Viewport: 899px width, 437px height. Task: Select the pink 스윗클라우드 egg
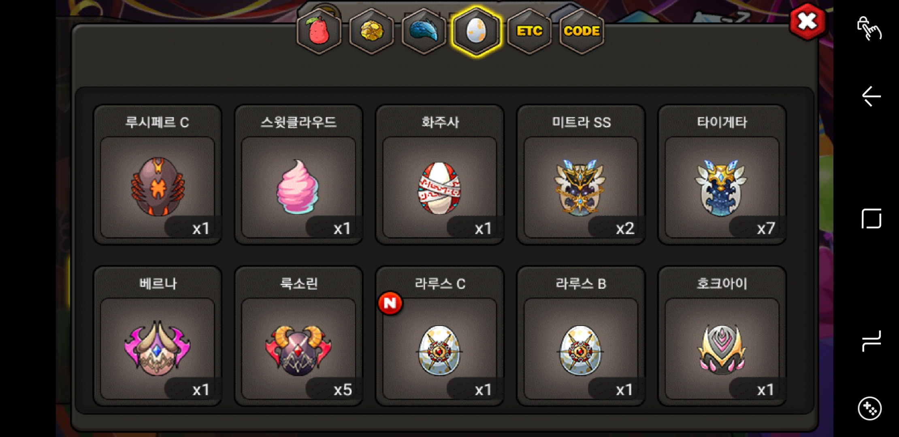coord(298,175)
